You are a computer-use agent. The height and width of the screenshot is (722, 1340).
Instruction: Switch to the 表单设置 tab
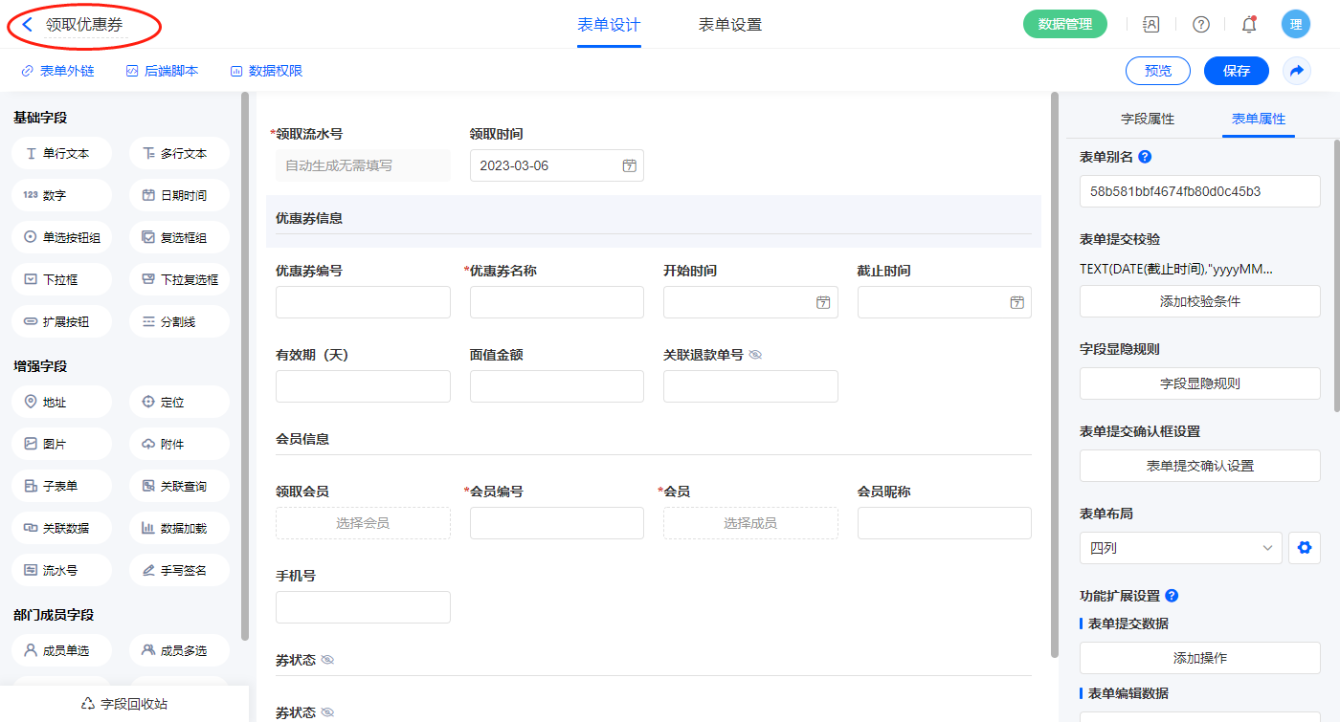tap(730, 25)
